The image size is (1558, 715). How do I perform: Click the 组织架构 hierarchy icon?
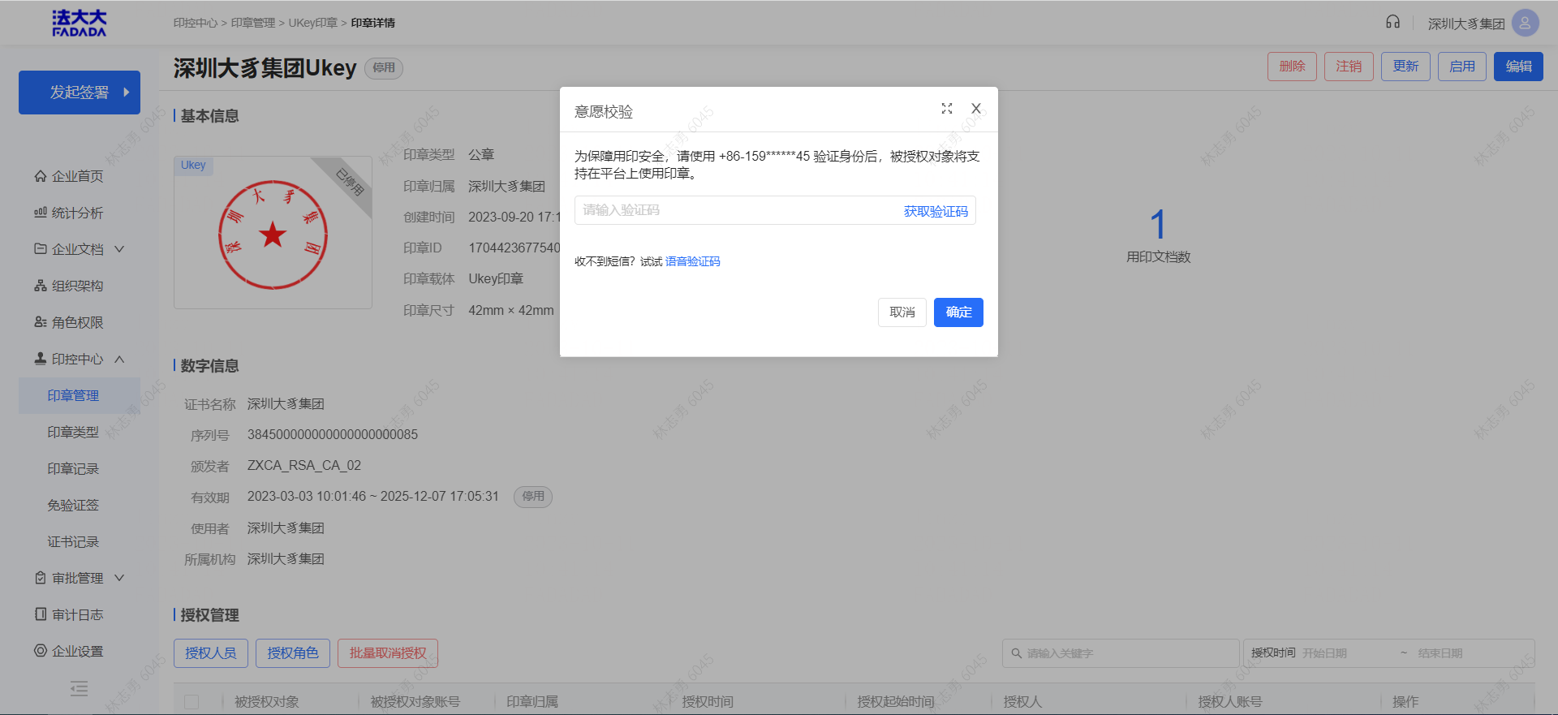click(41, 286)
